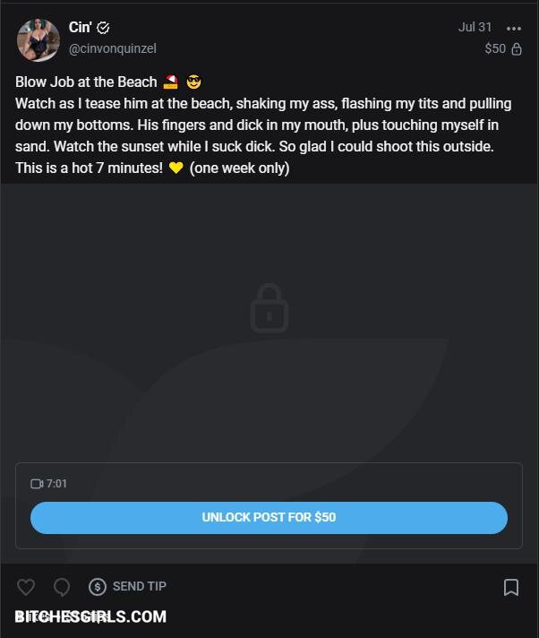Image resolution: width=539 pixels, height=638 pixels.
Task: Click the $50 price label
Action: click(x=495, y=48)
